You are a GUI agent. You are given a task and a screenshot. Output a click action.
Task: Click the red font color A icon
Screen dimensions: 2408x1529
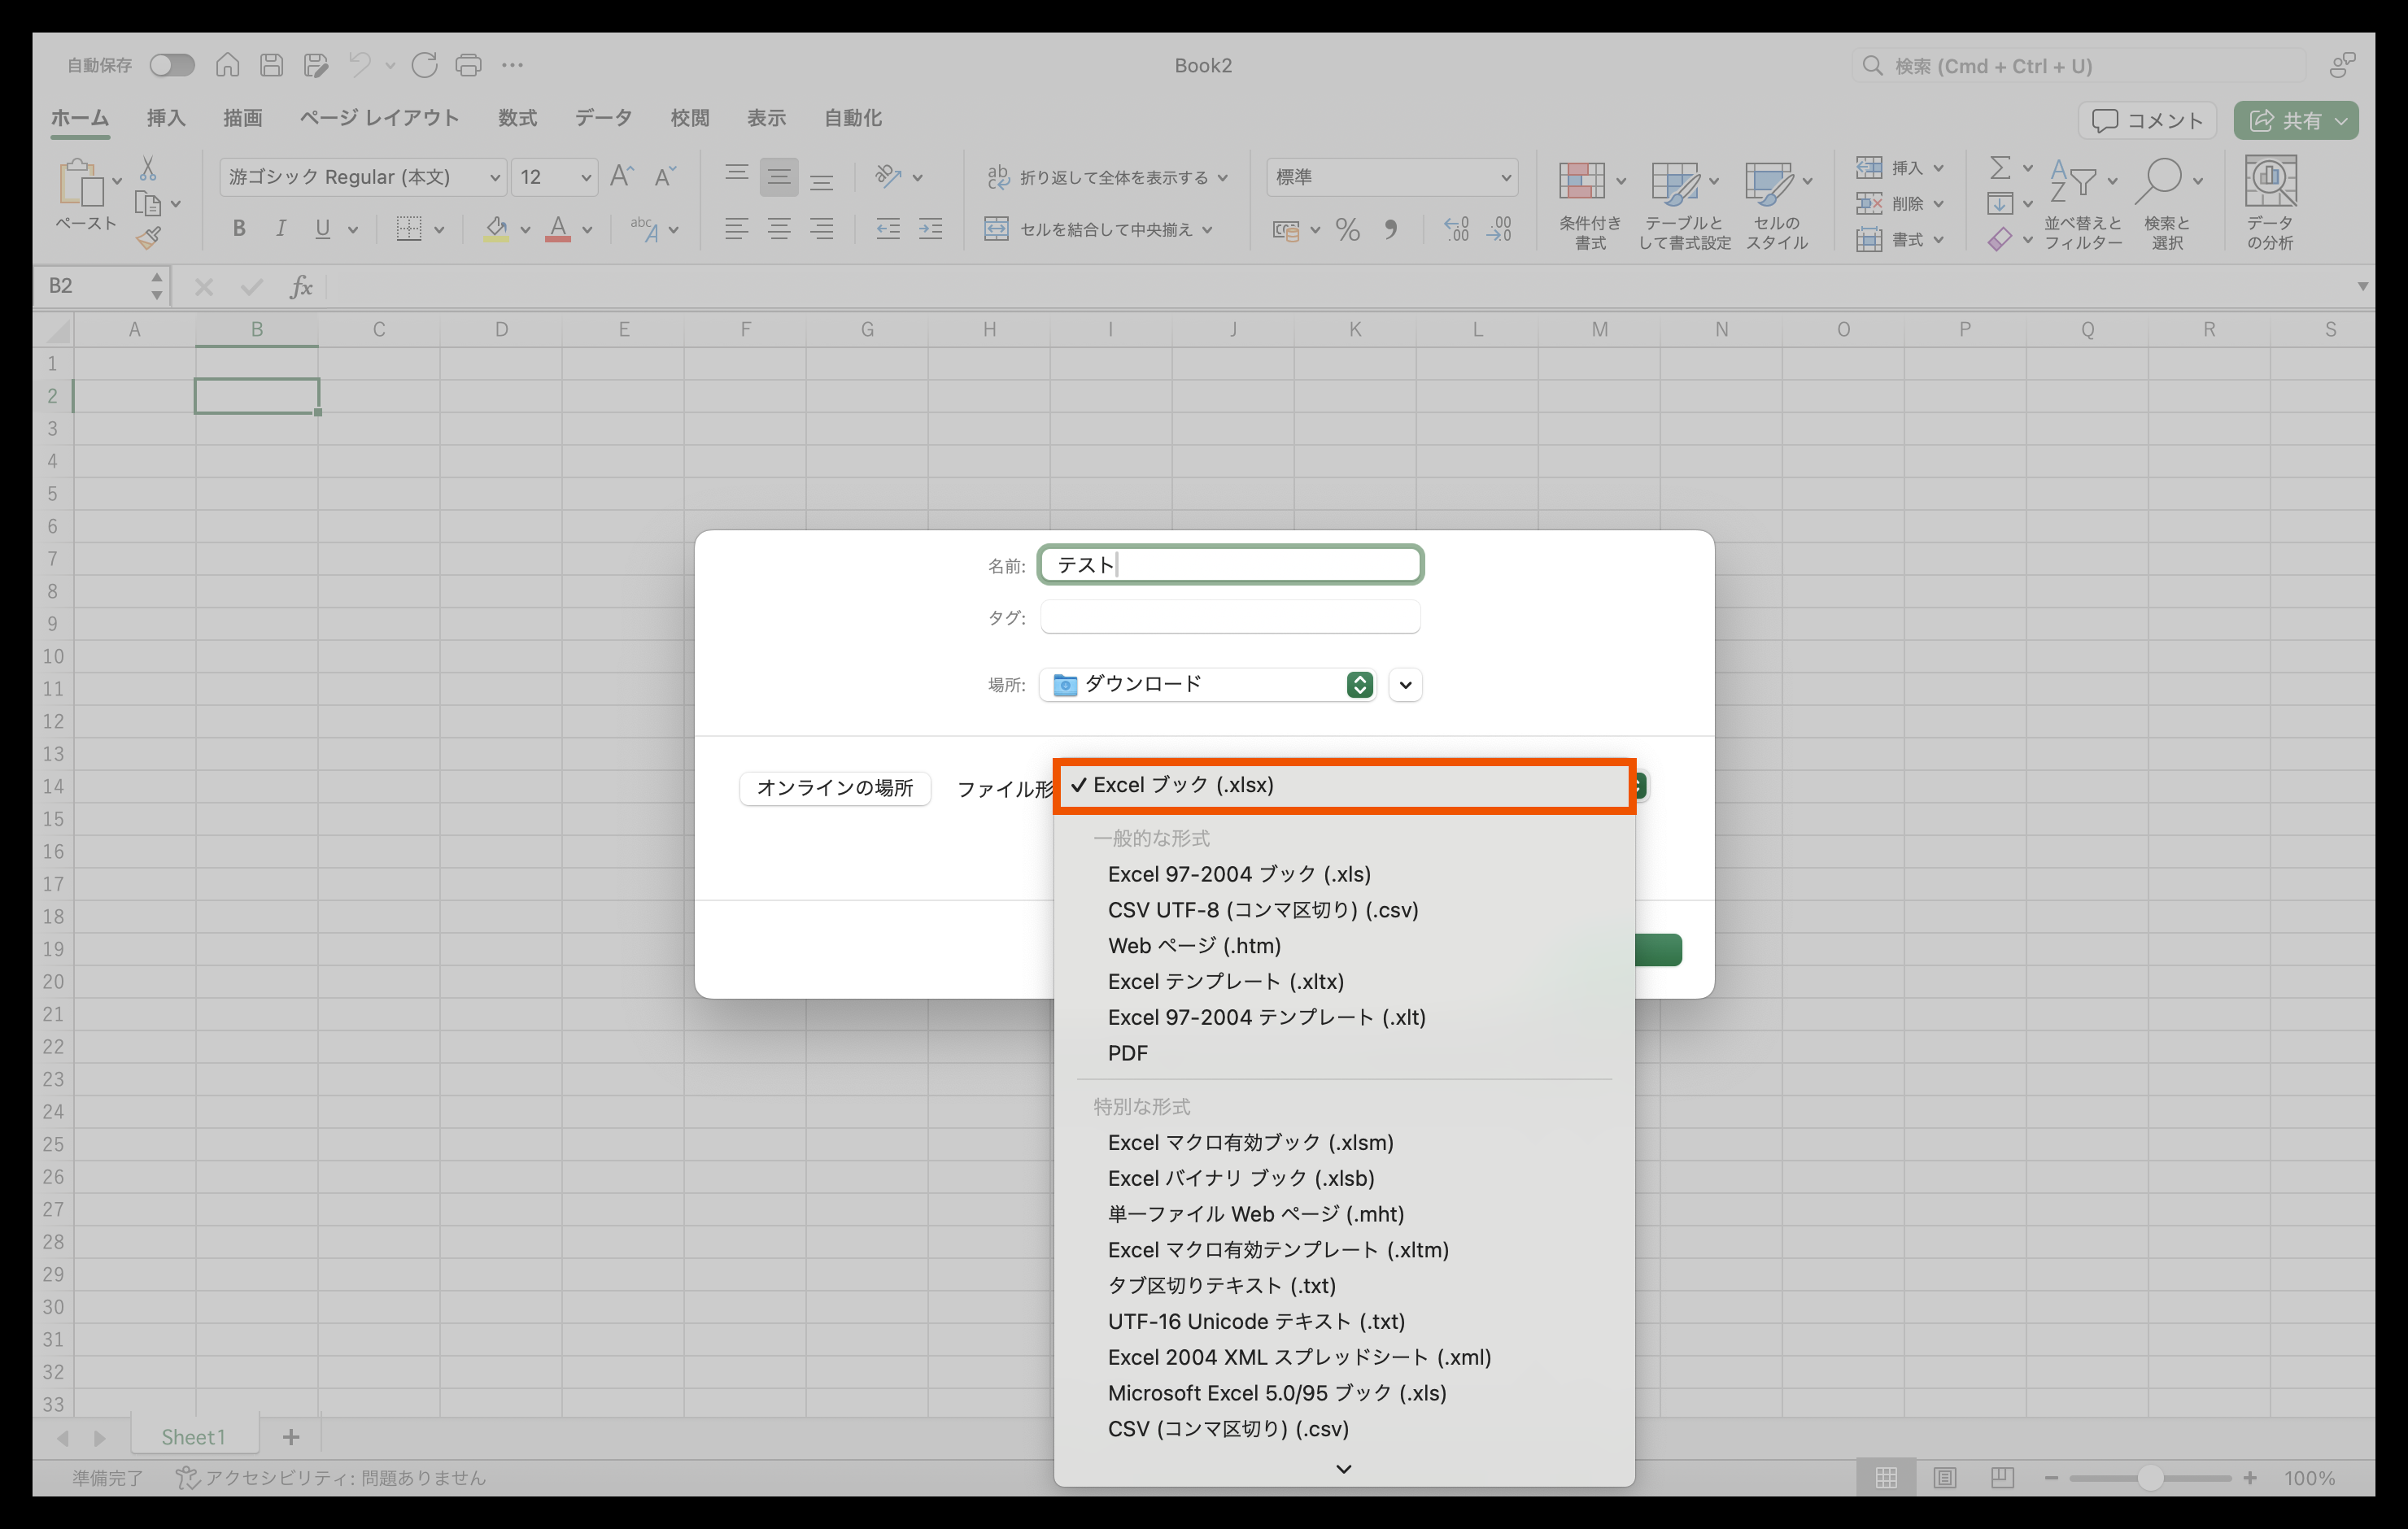(x=558, y=229)
